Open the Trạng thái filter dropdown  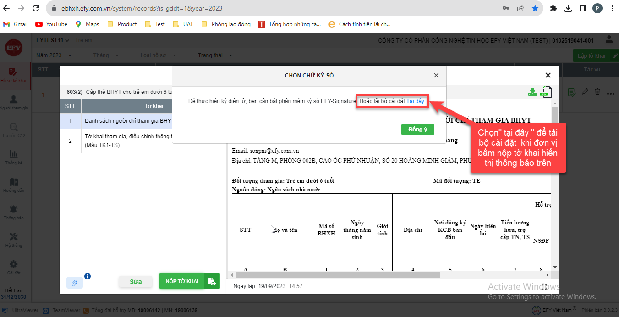point(215,55)
